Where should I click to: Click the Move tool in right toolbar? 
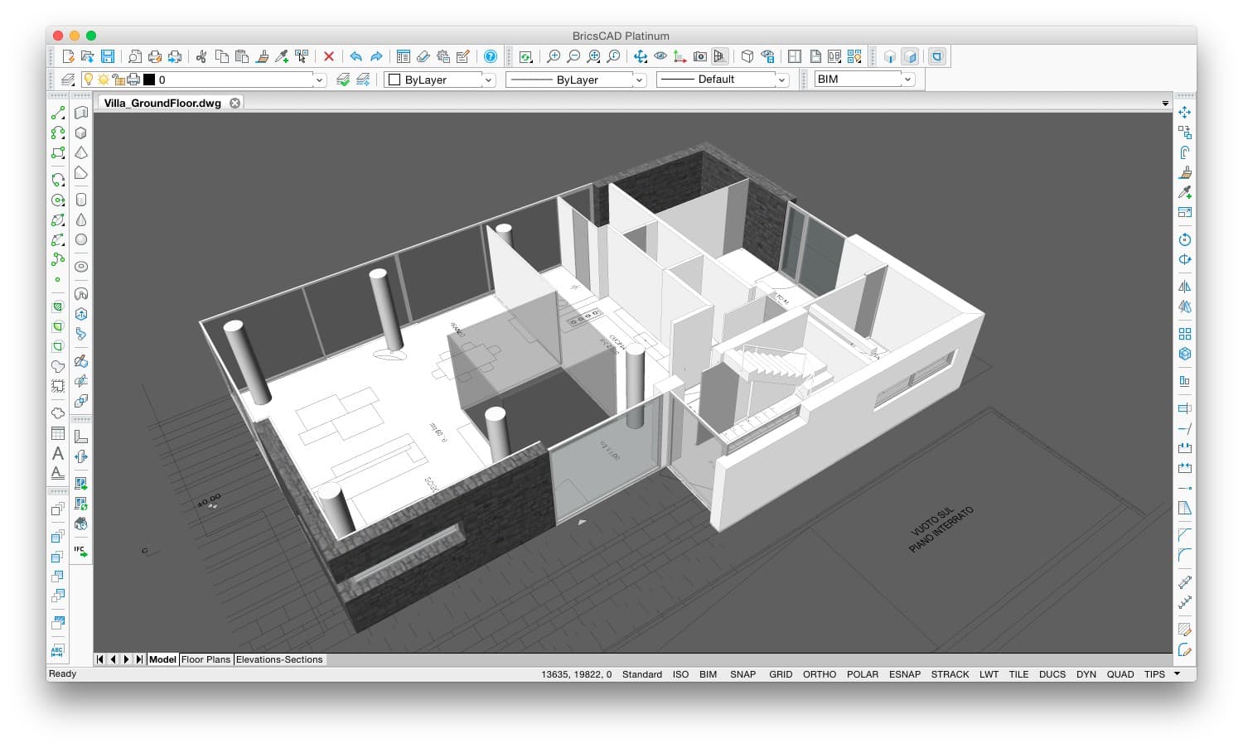1185,113
